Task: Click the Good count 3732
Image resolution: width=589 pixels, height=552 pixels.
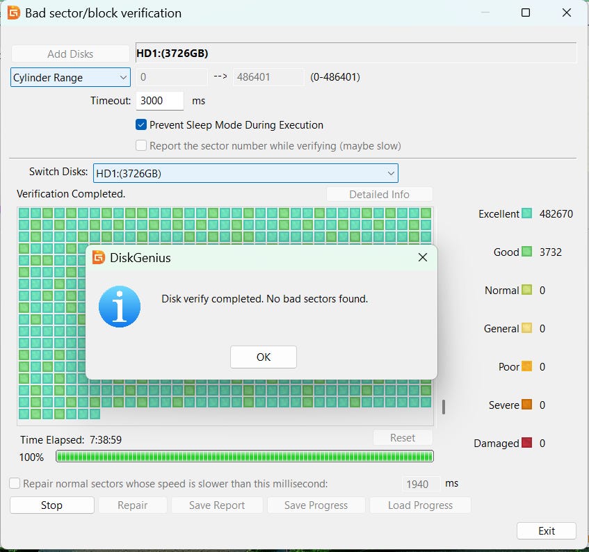Action: 551,252
